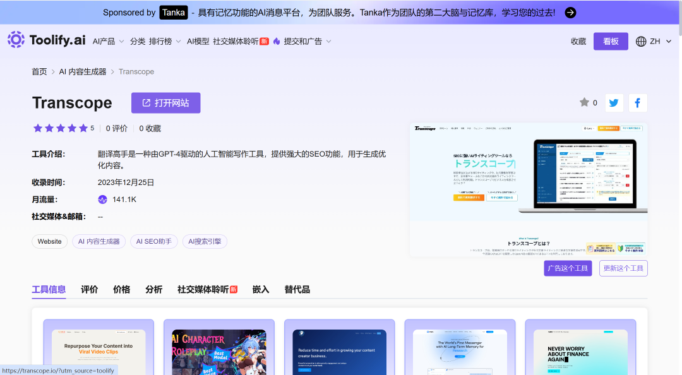Select the 工具信息 tab
The image size is (682, 375).
49,290
